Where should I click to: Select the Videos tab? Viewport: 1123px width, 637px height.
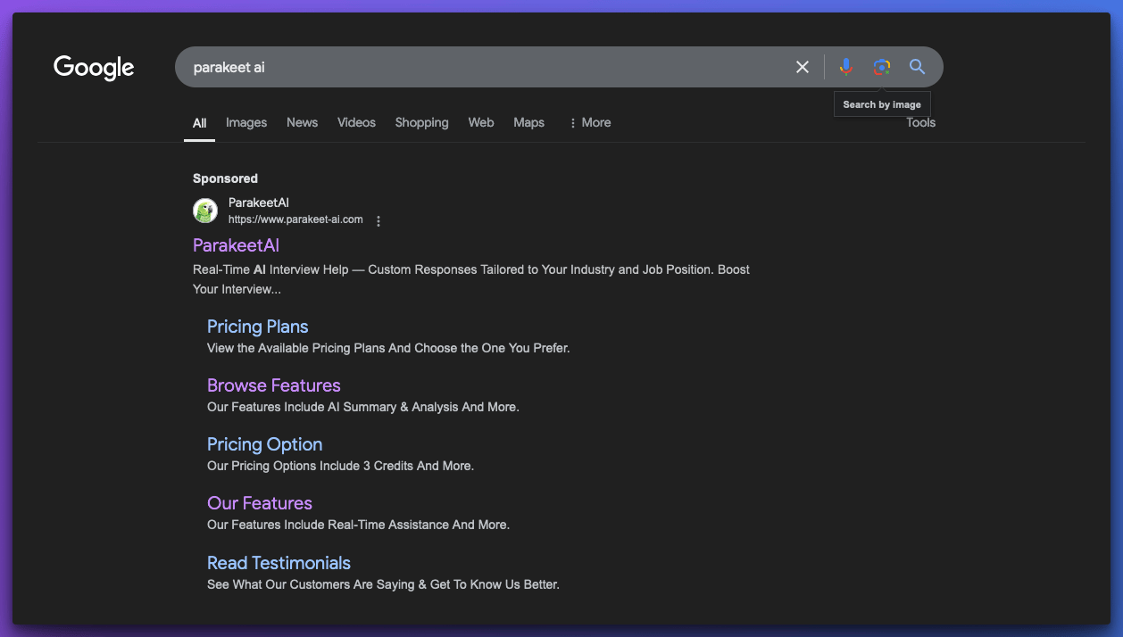pos(356,122)
